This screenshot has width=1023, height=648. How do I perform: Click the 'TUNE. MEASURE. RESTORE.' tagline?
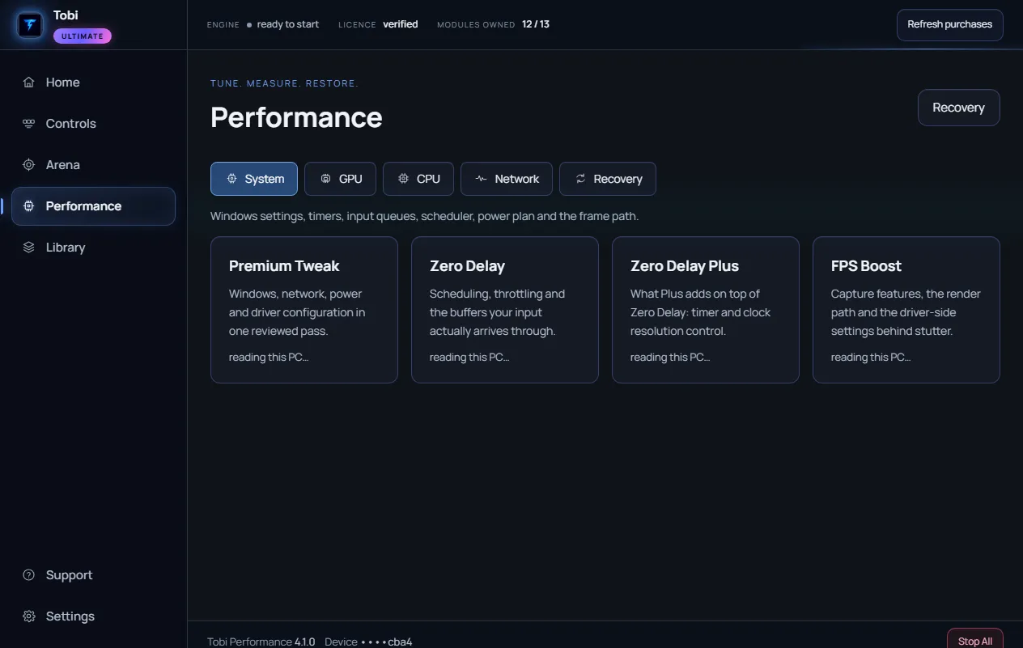coord(284,83)
